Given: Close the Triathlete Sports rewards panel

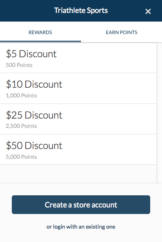Looking at the screenshot, I should tap(148, 11).
